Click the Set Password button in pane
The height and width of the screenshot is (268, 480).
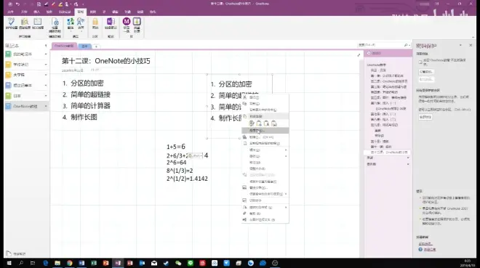pyautogui.click(x=426, y=72)
